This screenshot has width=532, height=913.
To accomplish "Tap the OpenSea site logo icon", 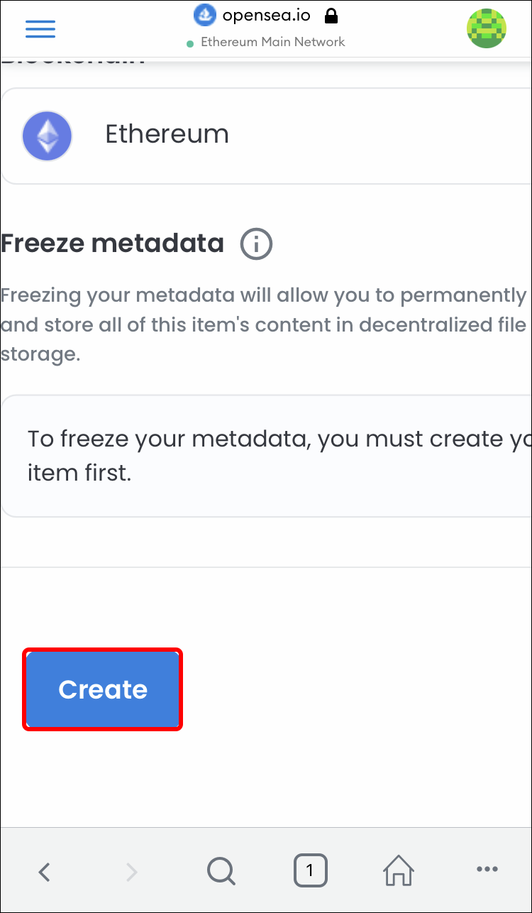I will (x=205, y=15).
